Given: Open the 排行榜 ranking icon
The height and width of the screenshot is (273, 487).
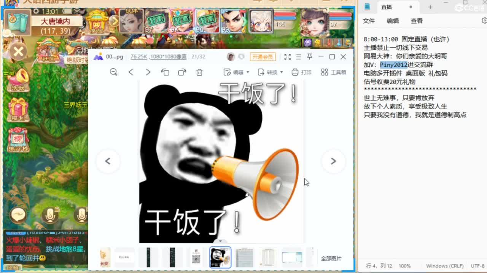Looking at the screenshot, I should [18, 140].
